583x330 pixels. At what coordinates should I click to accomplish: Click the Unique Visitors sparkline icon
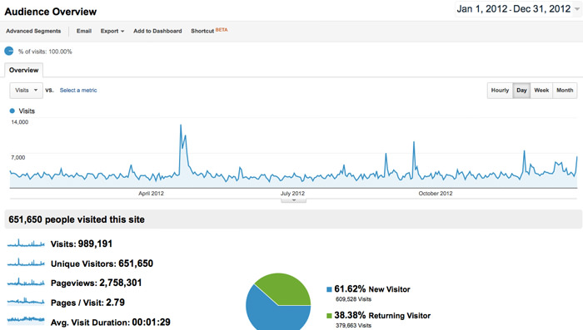pyautogui.click(x=26, y=264)
